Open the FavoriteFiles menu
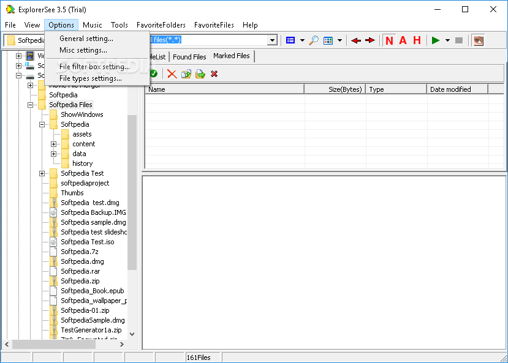The image size is (508, 363). tap(214, 25)
